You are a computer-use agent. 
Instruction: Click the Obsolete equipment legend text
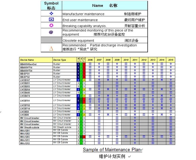78,41
